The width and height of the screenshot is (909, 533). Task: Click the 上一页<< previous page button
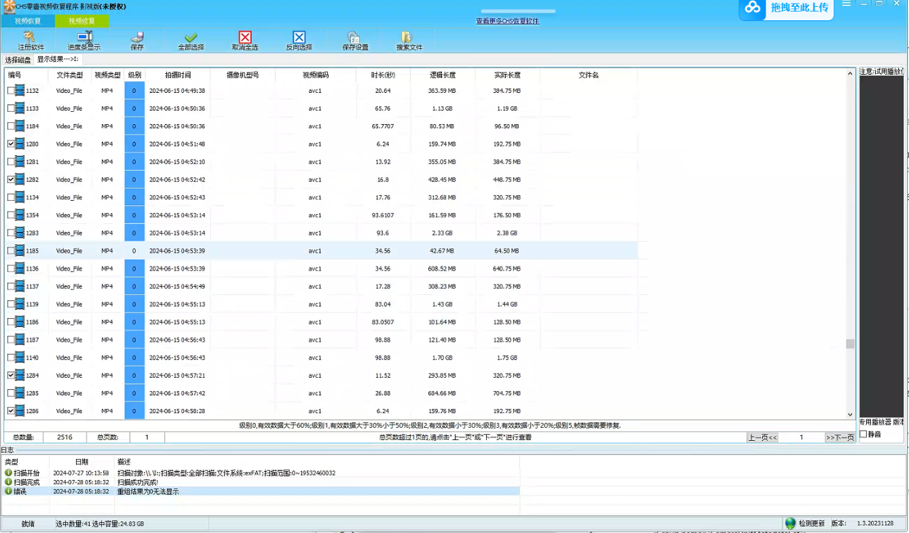click(x=762, y=437)
